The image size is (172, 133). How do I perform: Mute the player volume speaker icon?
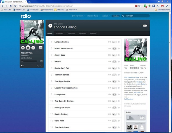[22, 66]
